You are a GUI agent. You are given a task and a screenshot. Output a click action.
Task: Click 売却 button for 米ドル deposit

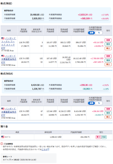coord(104,137)
